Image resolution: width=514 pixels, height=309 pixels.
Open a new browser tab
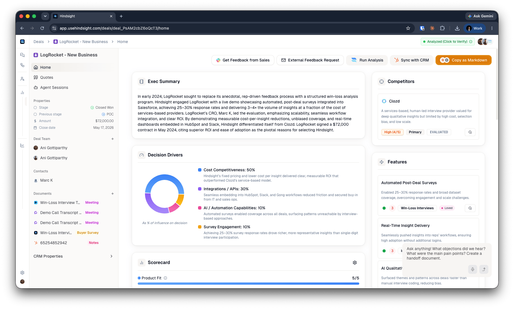click(x=121, y=16)
